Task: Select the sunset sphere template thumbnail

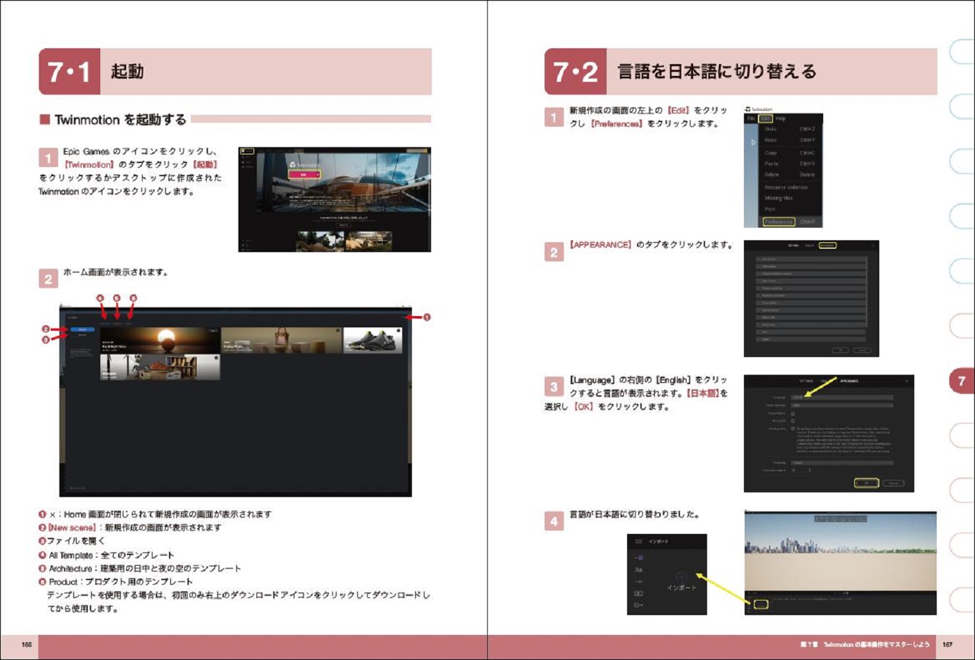Action: [160, 340]
